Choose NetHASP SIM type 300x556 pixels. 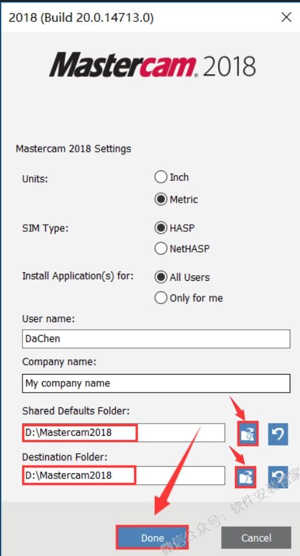click(x=161, y=249)
